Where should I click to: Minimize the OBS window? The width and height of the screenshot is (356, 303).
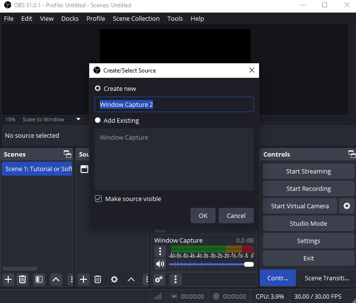click(303, 5)
